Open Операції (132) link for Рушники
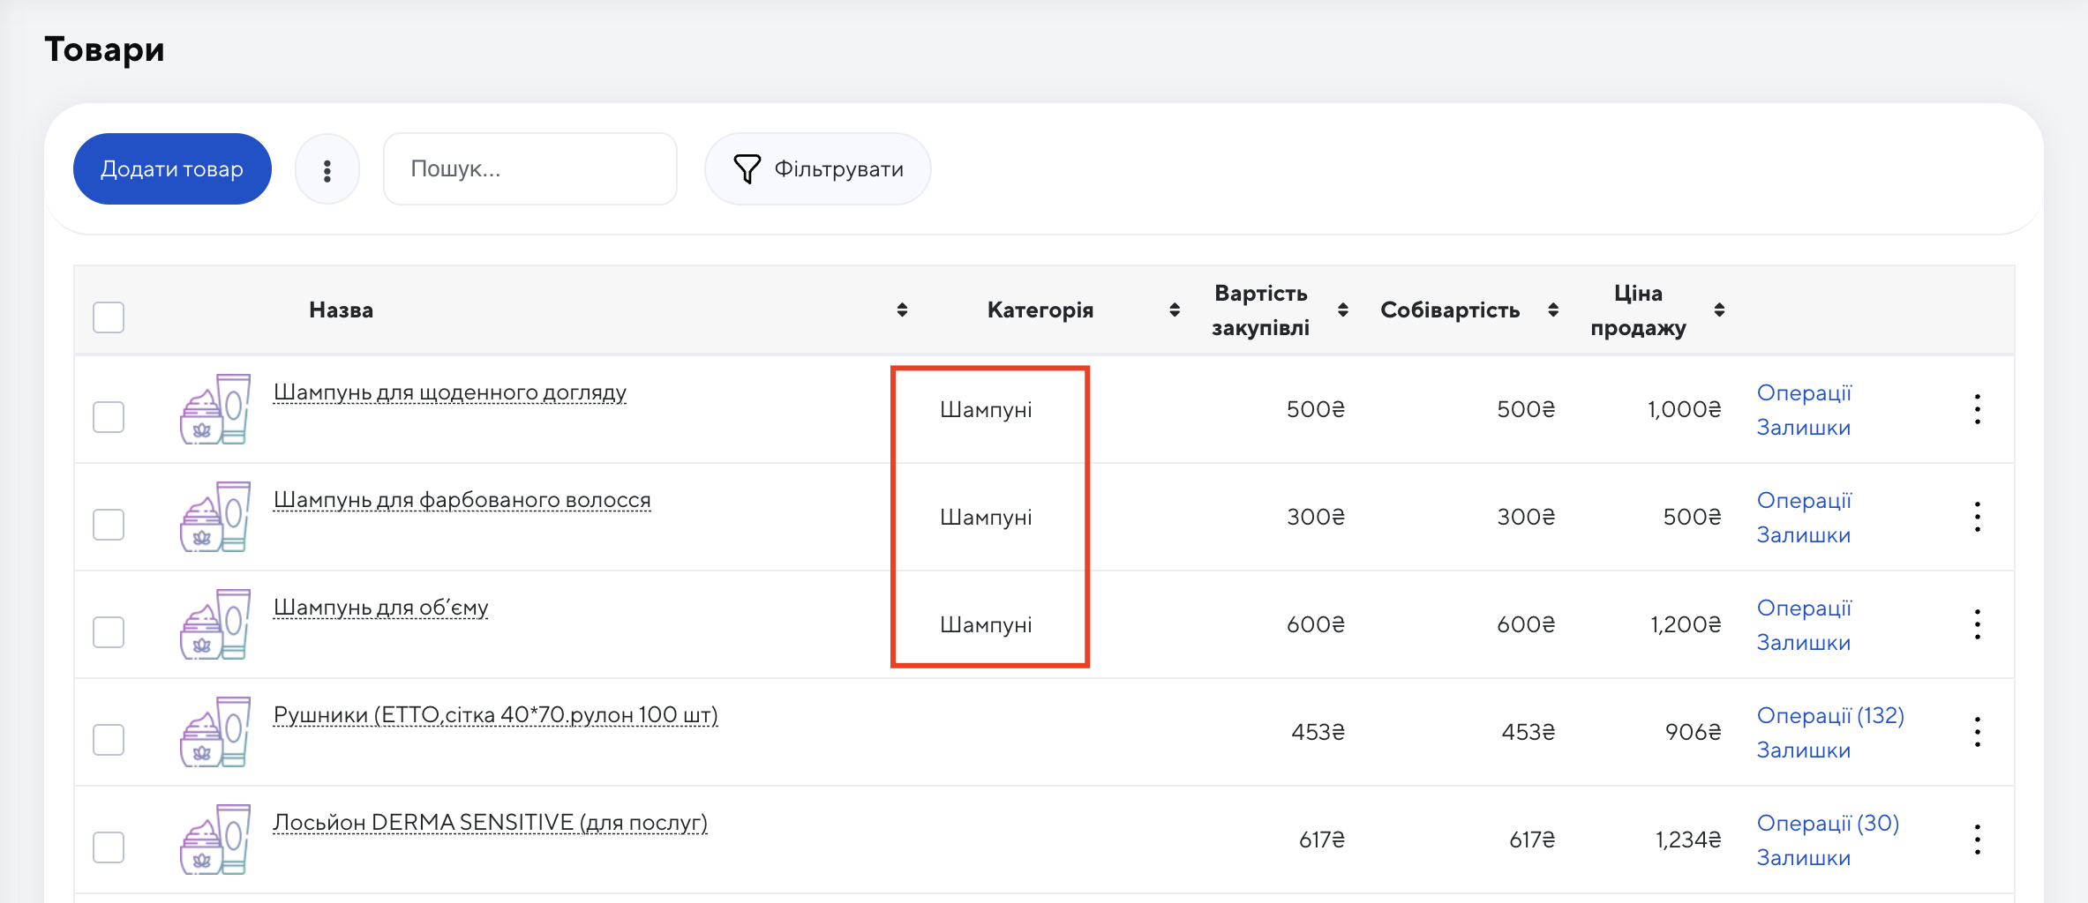The image size is (2088, 903). pos(1829,715)
